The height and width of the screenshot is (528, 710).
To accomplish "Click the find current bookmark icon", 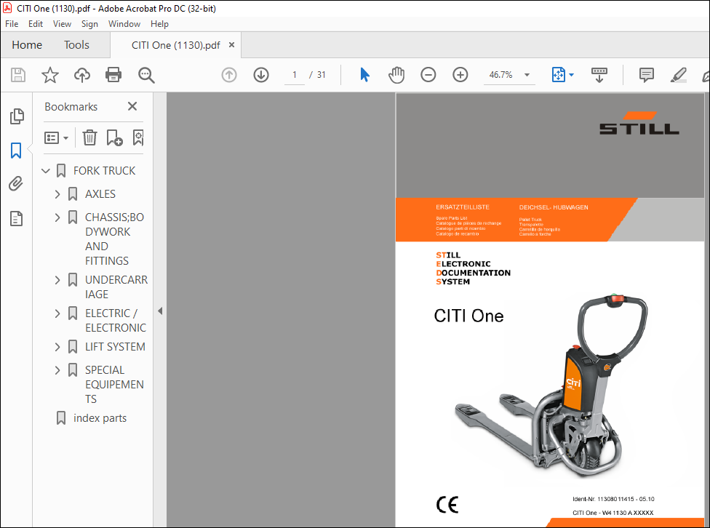I will [x=138, y=137].
